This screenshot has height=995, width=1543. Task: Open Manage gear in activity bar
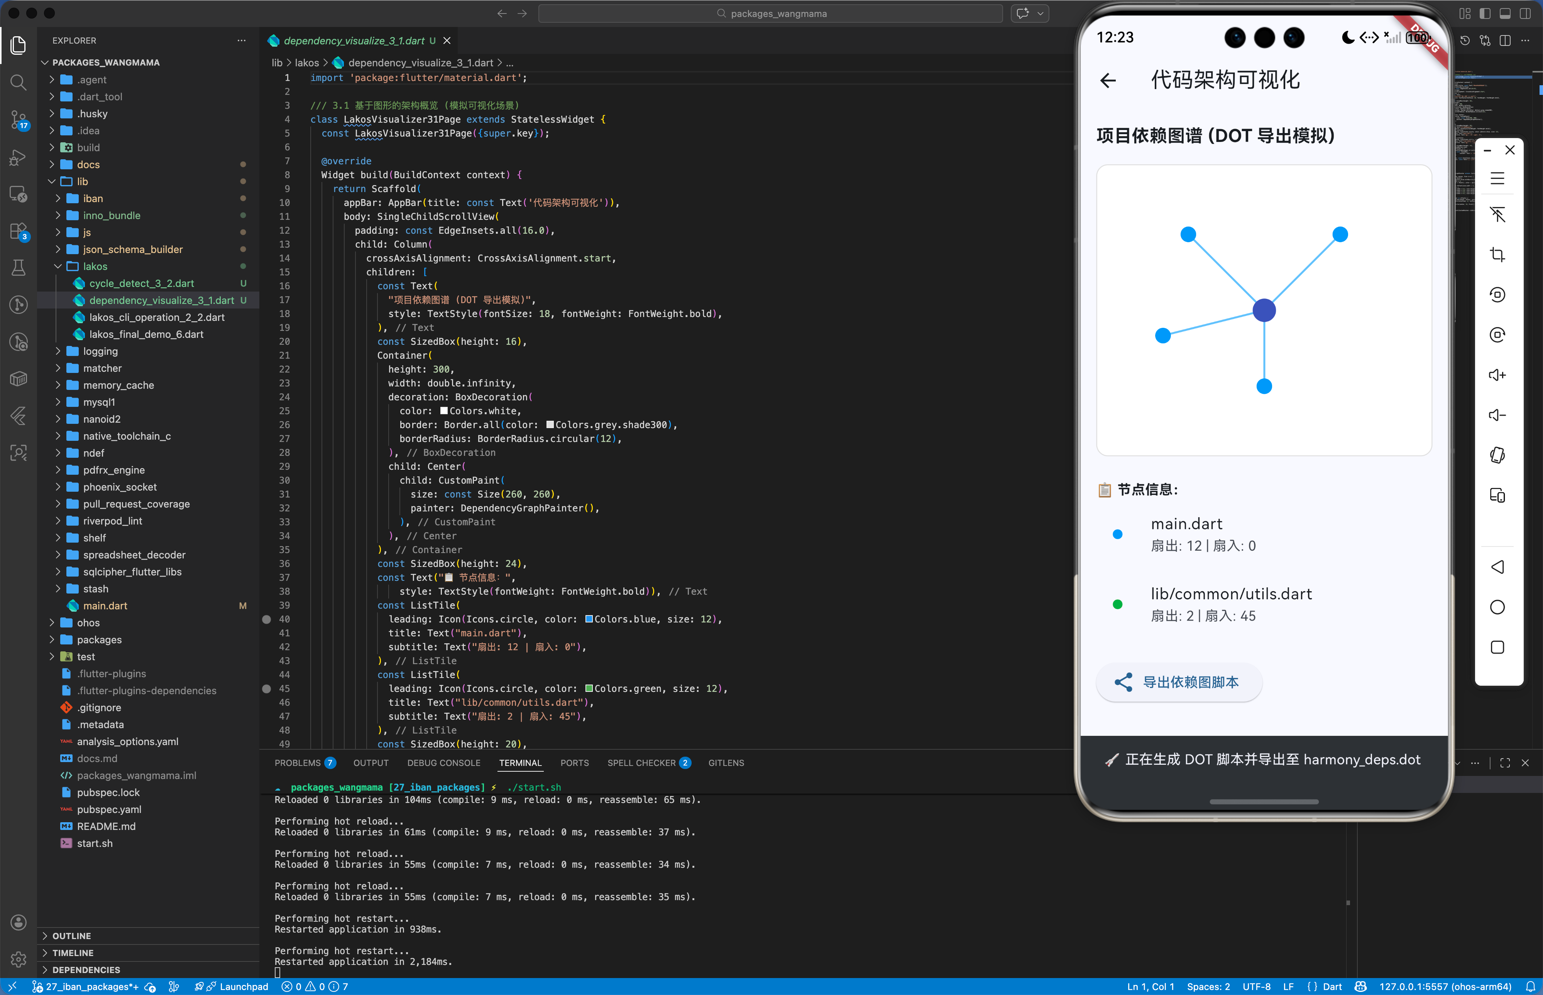click(18, 959)
